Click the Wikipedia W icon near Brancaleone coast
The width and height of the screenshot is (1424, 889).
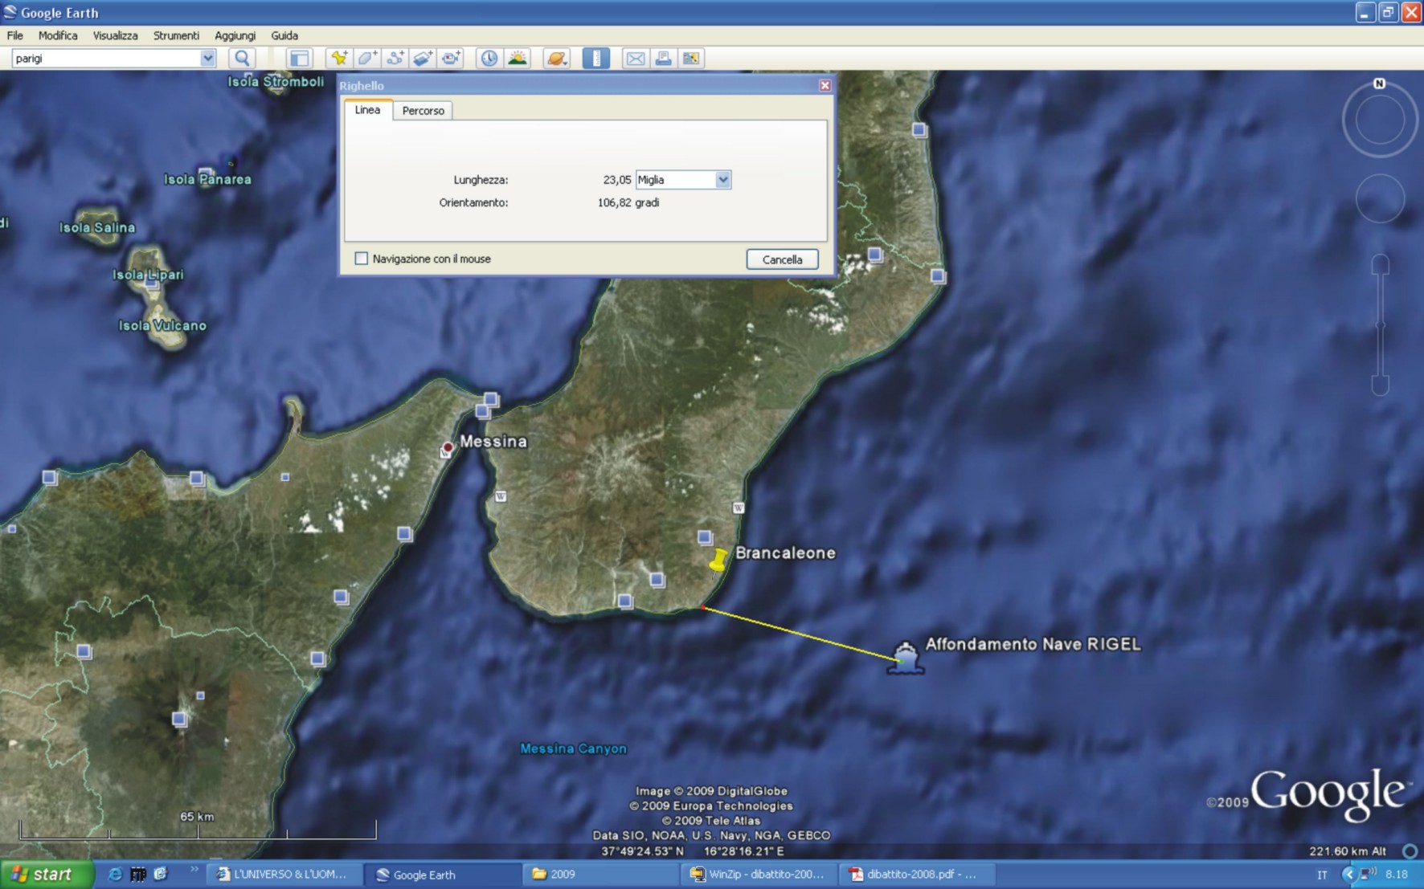(739, 508)
